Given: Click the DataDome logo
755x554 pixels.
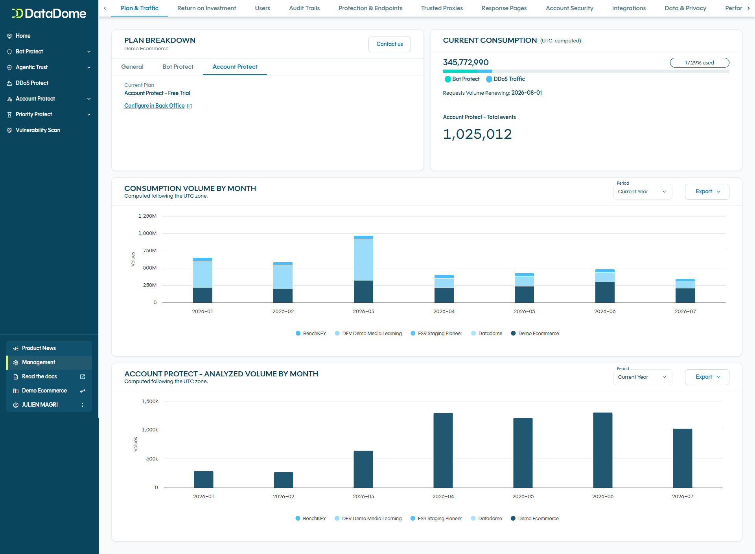Looking at the screenshot, I should coord(49,14).
